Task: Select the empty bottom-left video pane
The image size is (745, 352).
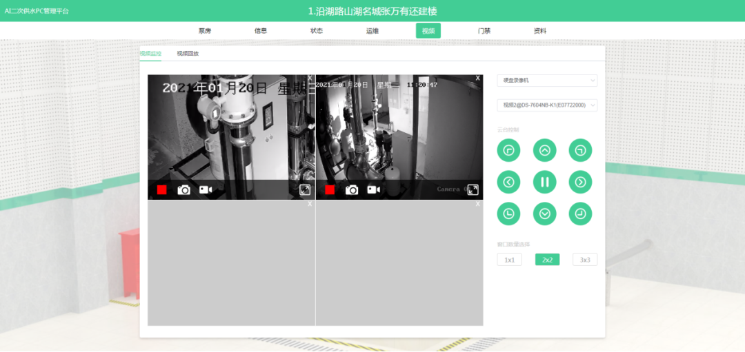Action: (231, 265)
